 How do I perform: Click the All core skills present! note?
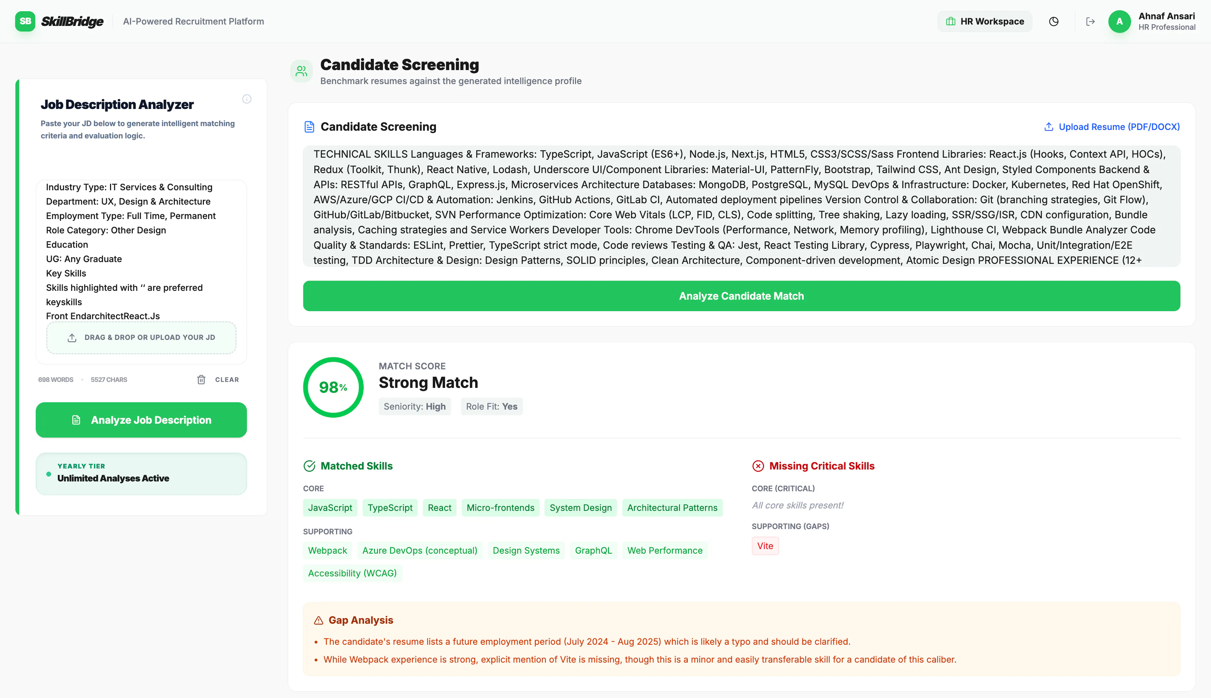(x=797, y=505)
